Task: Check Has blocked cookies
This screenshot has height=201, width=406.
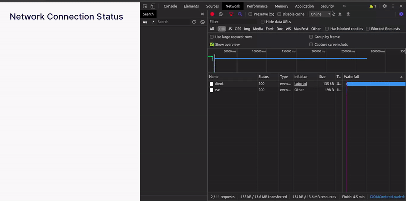Action: point(327,29)
